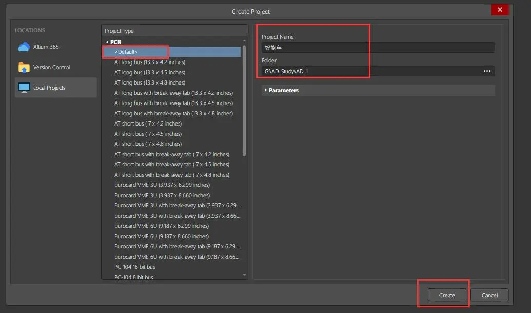Click the scroll down arrow in project list
This screenshot has height=313, width=531.
click(x=244, y=275)
